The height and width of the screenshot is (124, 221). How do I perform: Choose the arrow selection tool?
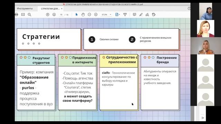[77, 14]
